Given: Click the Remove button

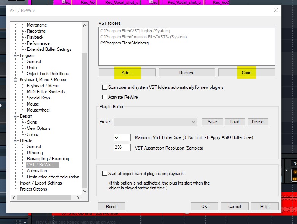Looking at the screenshot, I should (187, 73).
